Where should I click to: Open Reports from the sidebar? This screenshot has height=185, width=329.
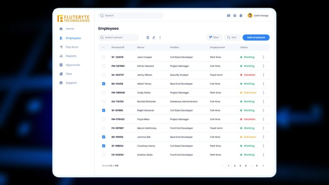click(71, 56)
